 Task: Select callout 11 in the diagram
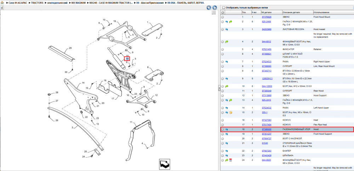(x=131, y=122)
